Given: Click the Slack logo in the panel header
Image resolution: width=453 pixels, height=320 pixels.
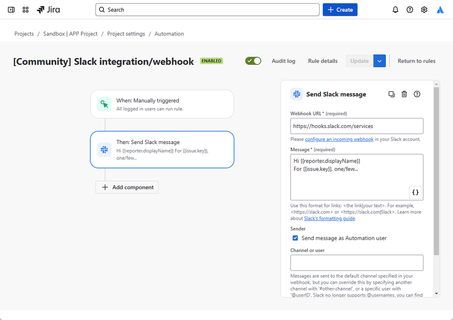Looking at the screenshot, I should 297,94.
